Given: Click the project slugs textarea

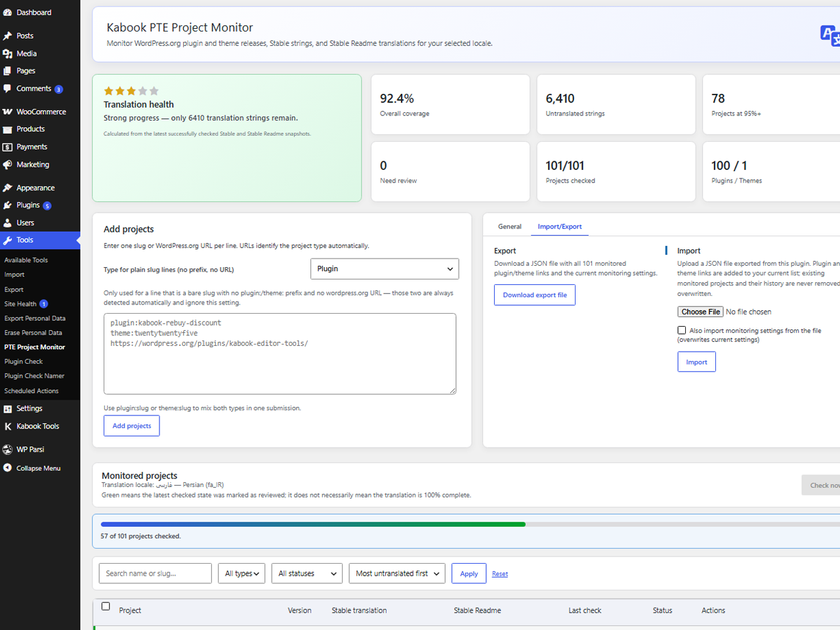Looking at the screenshot, I should [x=280, y=354].
